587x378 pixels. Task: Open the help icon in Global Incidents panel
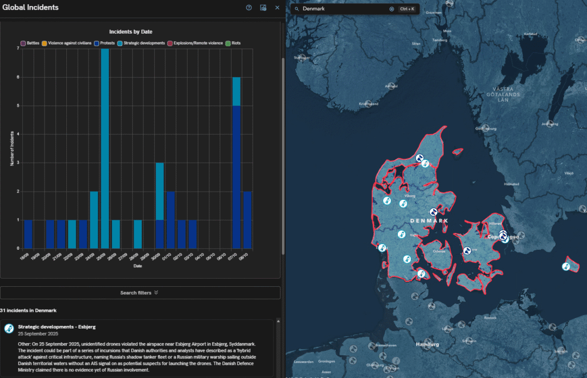[x=249, y=8]
